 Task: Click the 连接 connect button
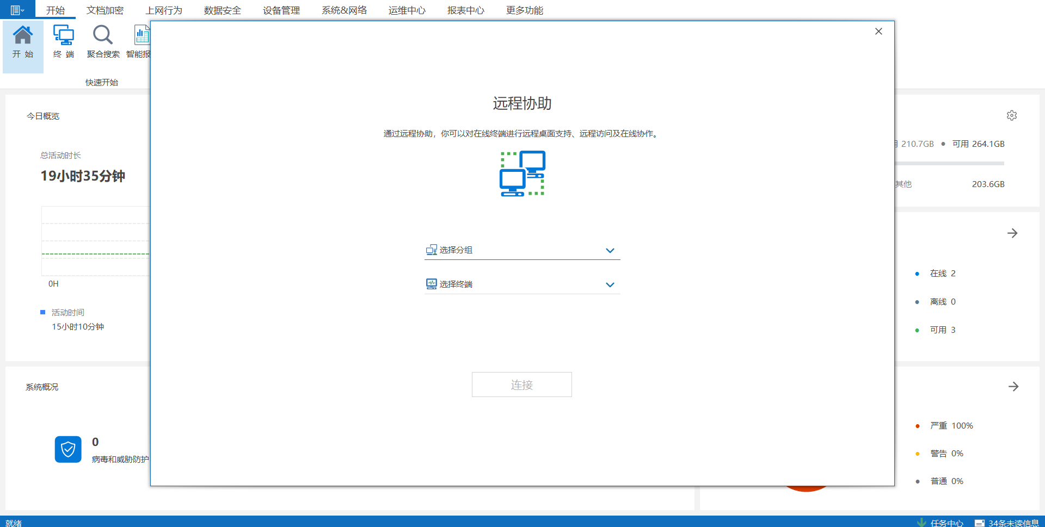(521, 385)
